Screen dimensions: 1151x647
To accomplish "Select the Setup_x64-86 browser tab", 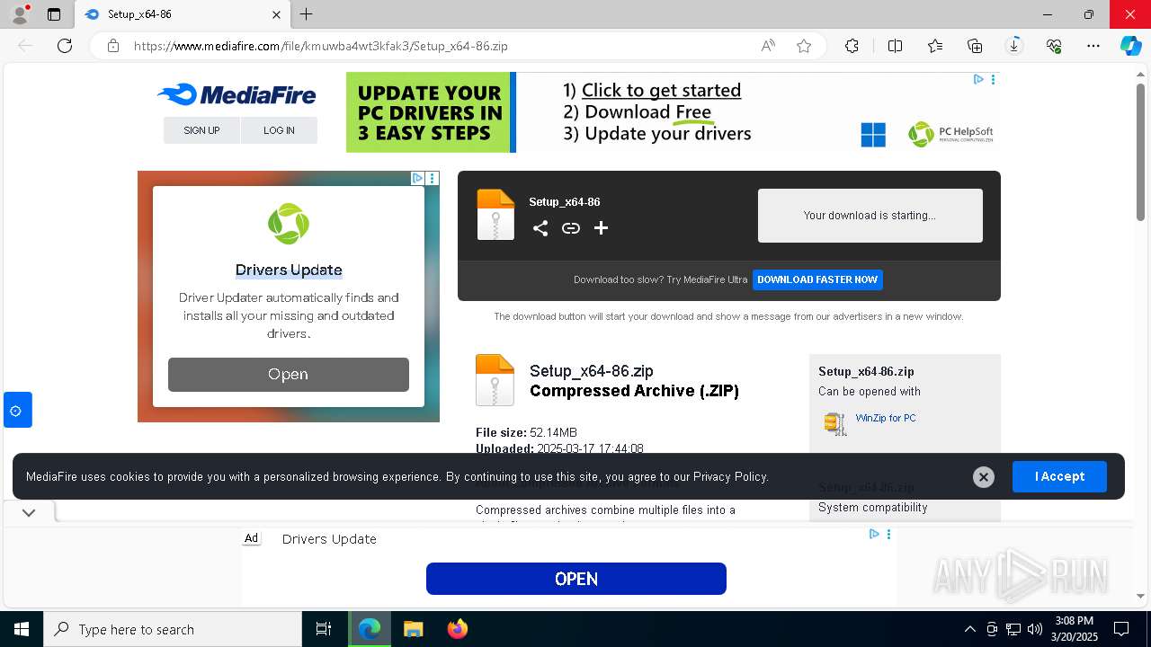I will click(x=182, y=14).
